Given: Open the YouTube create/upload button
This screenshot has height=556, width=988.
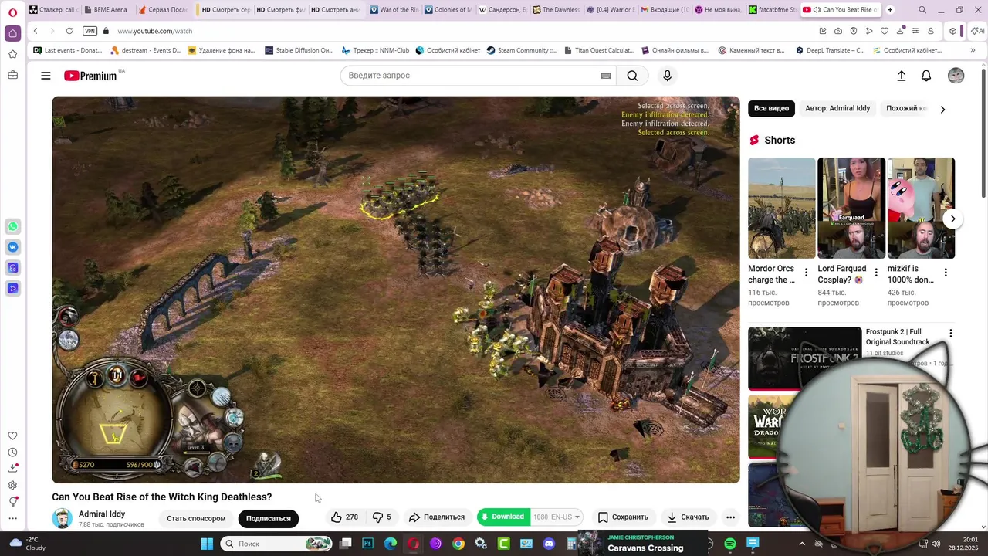Looking at the screenshot, I should click(x=901, y=76).
